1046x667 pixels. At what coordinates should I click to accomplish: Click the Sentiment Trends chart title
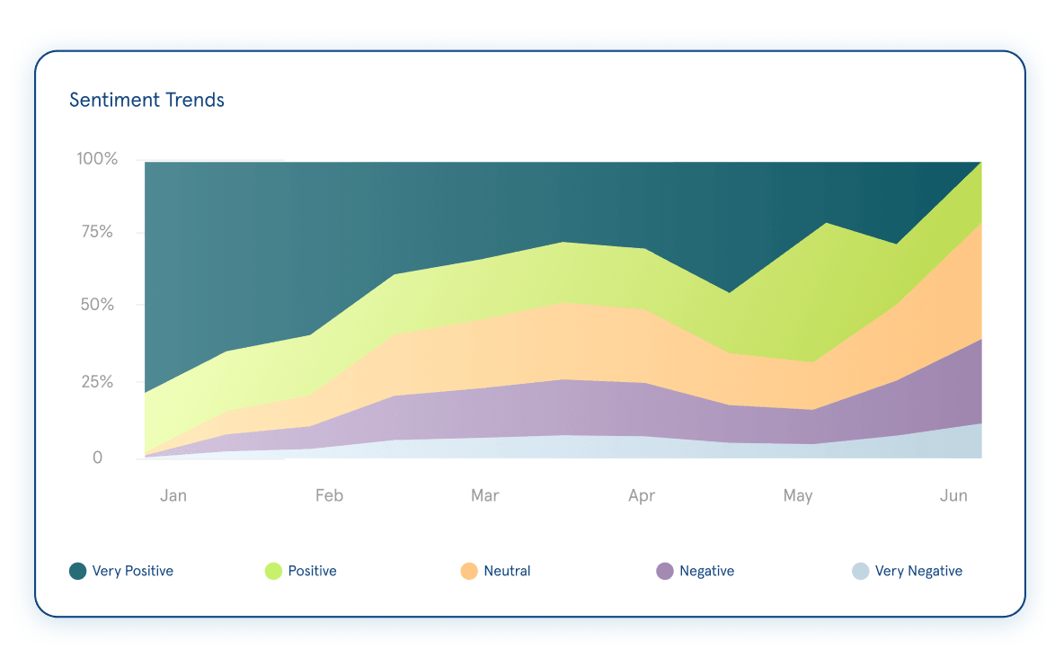pyautogui.click(x=146, y=100)
